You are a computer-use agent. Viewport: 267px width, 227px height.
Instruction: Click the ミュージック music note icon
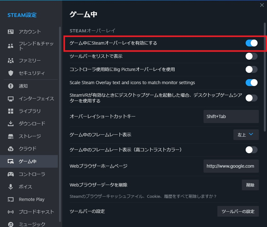pos(11,224)
